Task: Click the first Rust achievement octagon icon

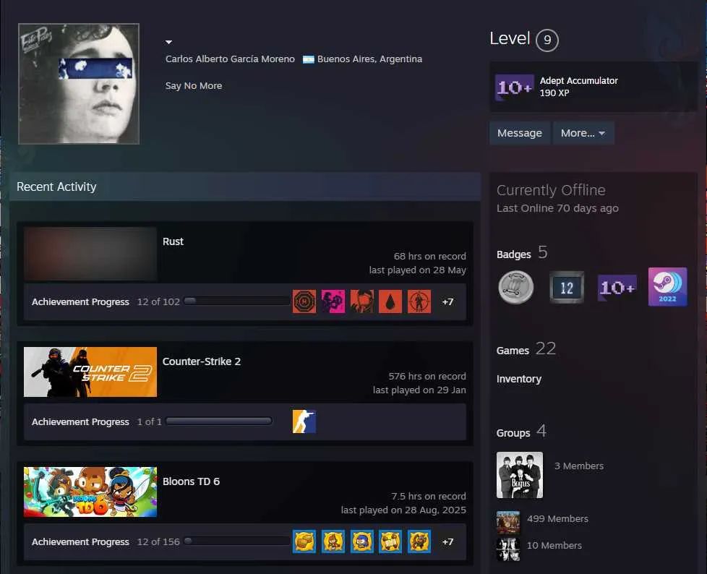Action: coord(304,301)
